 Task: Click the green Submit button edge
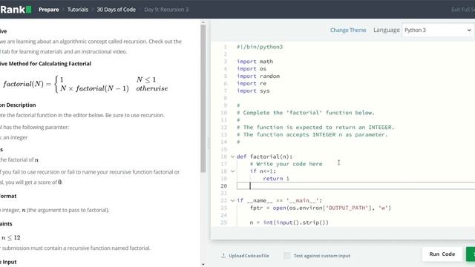click(471, 254)
